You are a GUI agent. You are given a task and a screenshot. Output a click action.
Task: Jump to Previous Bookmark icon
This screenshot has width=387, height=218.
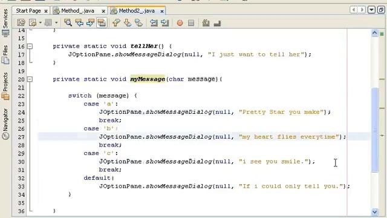[x=116, y=23]
